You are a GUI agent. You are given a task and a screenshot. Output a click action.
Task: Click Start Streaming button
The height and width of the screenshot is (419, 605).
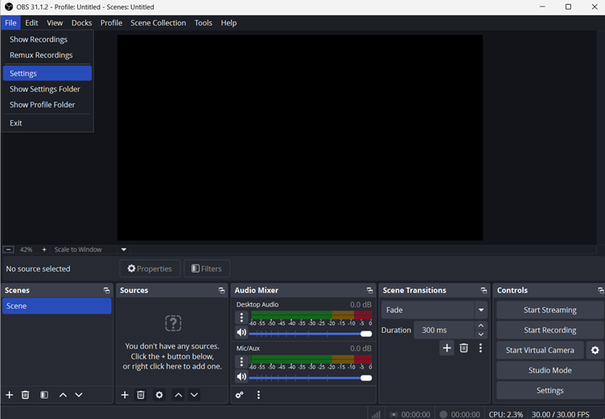[x=549, y=310]
